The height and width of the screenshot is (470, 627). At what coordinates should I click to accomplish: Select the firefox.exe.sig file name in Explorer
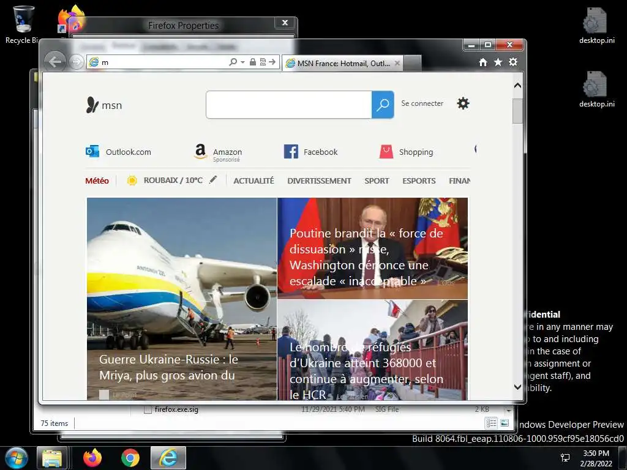tap(176, 409)
